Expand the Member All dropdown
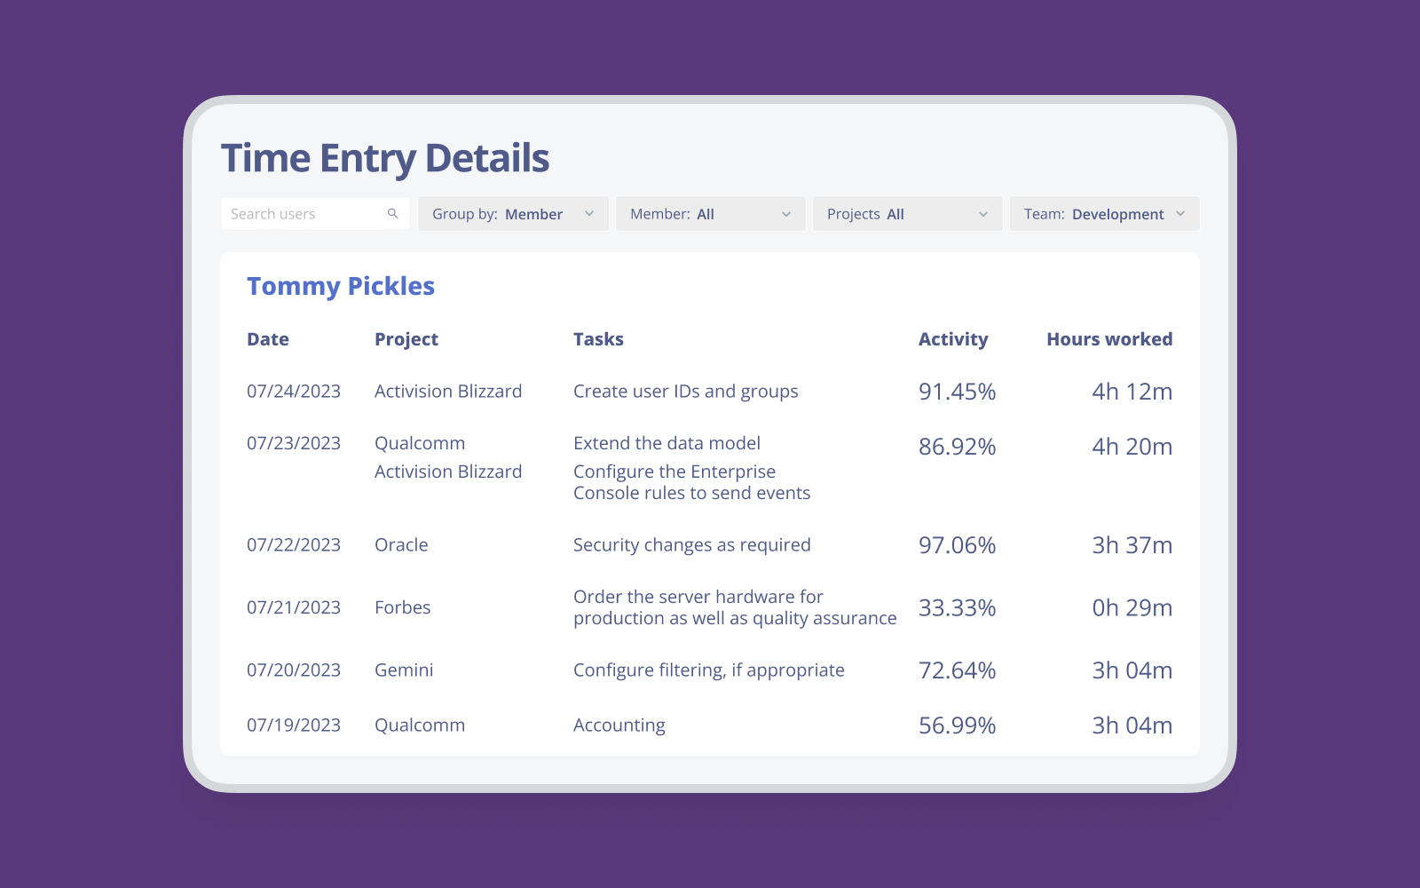 (x=710, y=214)
